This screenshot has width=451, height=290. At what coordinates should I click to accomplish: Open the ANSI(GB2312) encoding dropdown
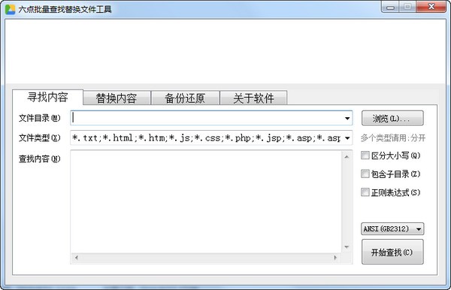click(x=392, y=229)
